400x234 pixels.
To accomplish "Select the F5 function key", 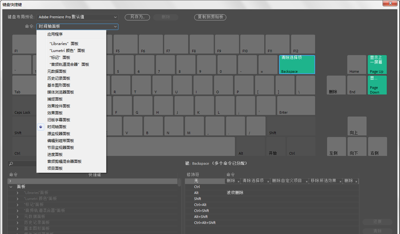I will pos(126,44).
